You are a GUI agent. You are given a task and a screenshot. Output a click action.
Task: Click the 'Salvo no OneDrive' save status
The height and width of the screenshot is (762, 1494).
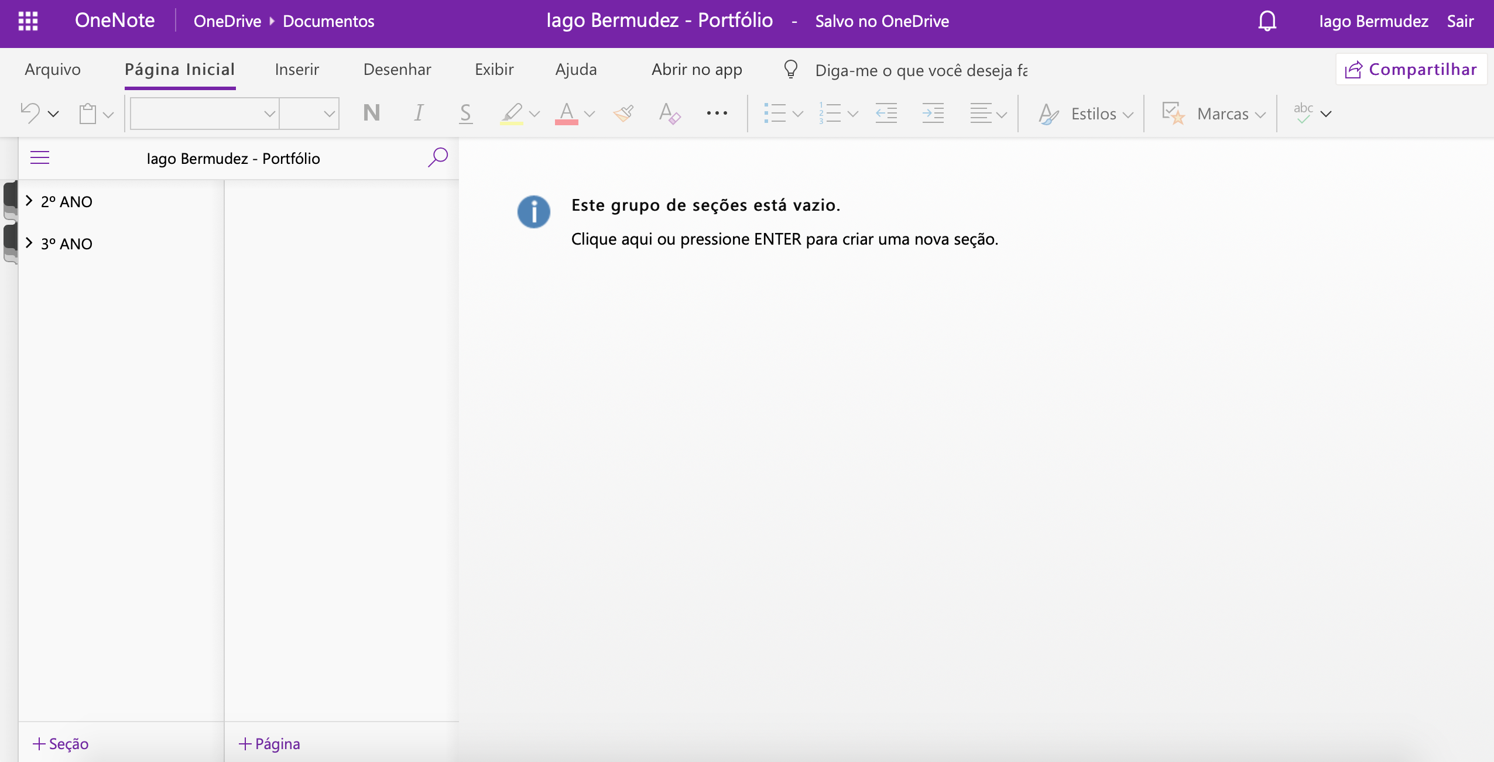882,21
